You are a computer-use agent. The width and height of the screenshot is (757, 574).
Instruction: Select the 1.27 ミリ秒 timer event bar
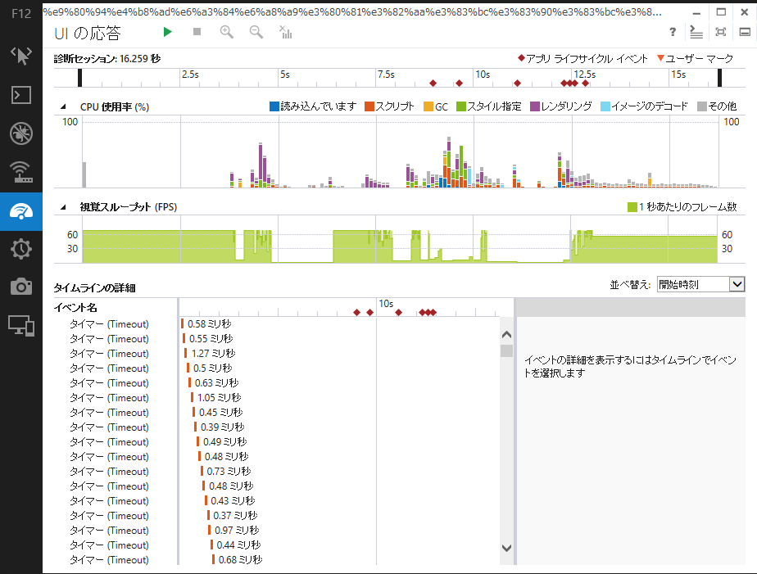coord(185,354)
